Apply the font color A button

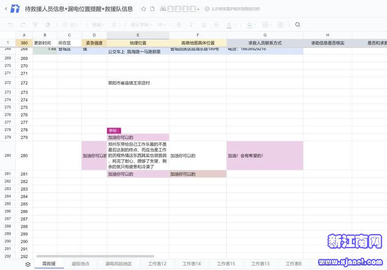pyautogui.click(x=229, y=25)
